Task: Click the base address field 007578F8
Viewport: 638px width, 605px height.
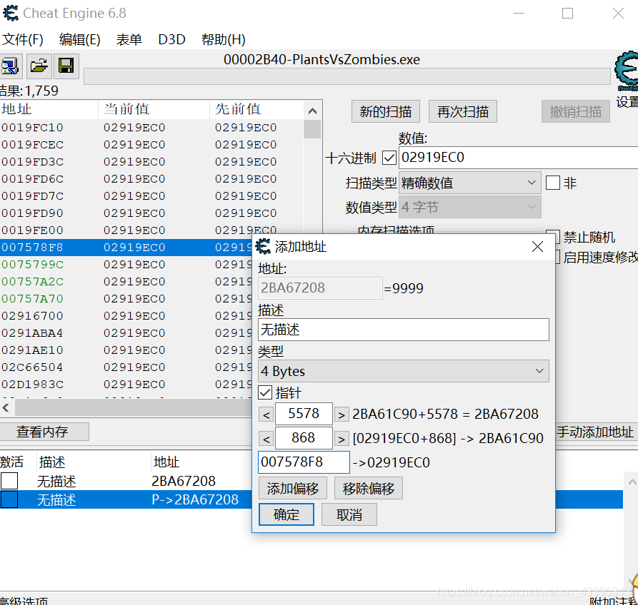Action: pyautogui.click(x=304, y=462)
